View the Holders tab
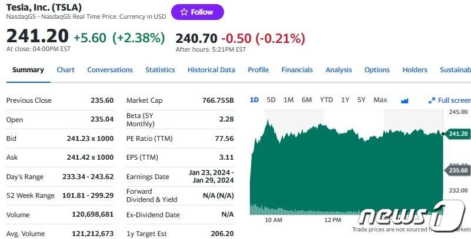 point(415,70)
